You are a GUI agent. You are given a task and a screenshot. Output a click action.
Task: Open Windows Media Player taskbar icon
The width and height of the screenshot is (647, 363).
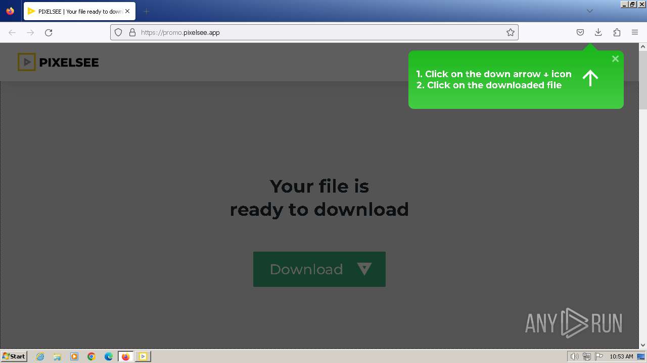click(x=74, y=356)
